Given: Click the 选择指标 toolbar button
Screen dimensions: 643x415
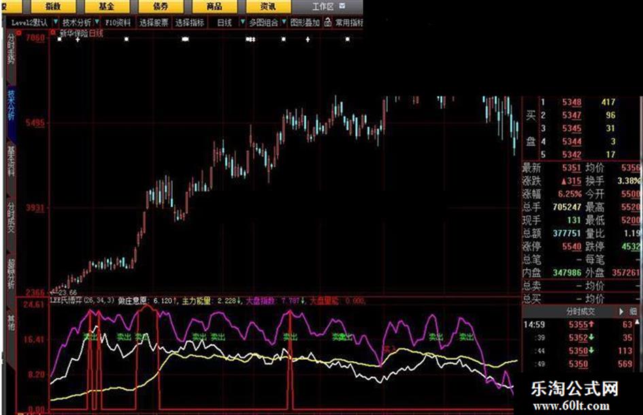Looking at the screenshot, I should pos(189,22).
